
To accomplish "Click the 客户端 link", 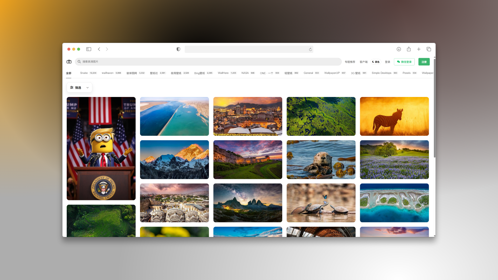I will 364,62.
